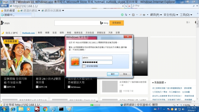The image size is (199, 112).
Task: Check the 記住我的認證 checkbox
Action: 84,66
